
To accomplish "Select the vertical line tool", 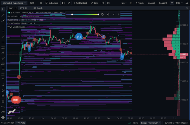I will [3, 31].
